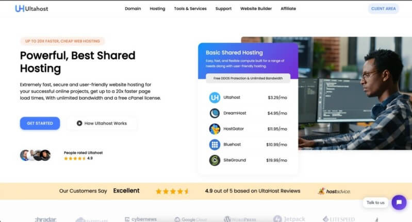Click the five-star rating in review banner
Image resolution: width=412 pixels, height=222 pixels.
[173, 191]
